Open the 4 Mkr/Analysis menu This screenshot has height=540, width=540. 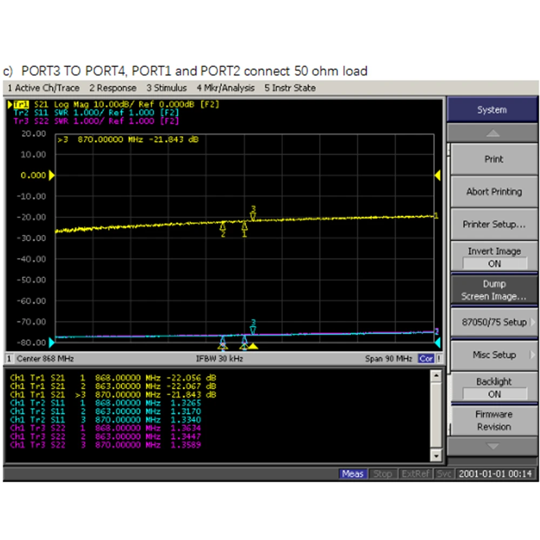pyautogui.click(x=225, y=88)
